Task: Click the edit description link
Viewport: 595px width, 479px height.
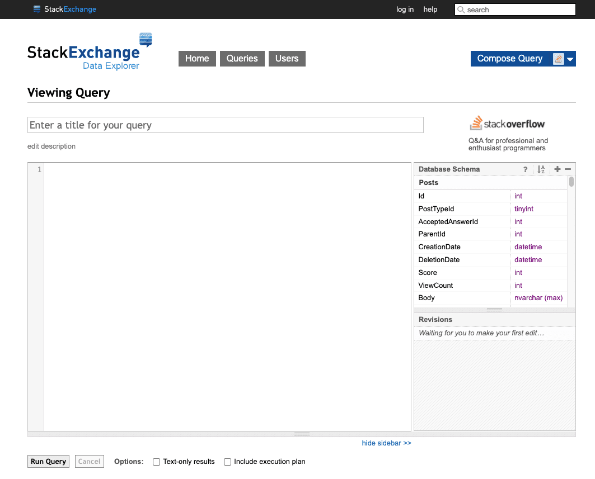Action: click(x=51, y=146)
